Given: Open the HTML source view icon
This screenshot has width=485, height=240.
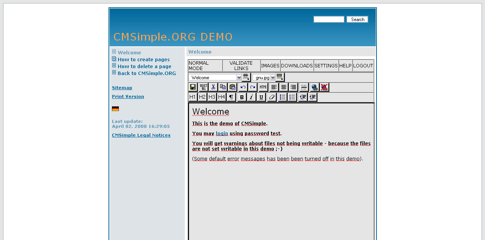Looking at the screenshot, I should point(263,87).
